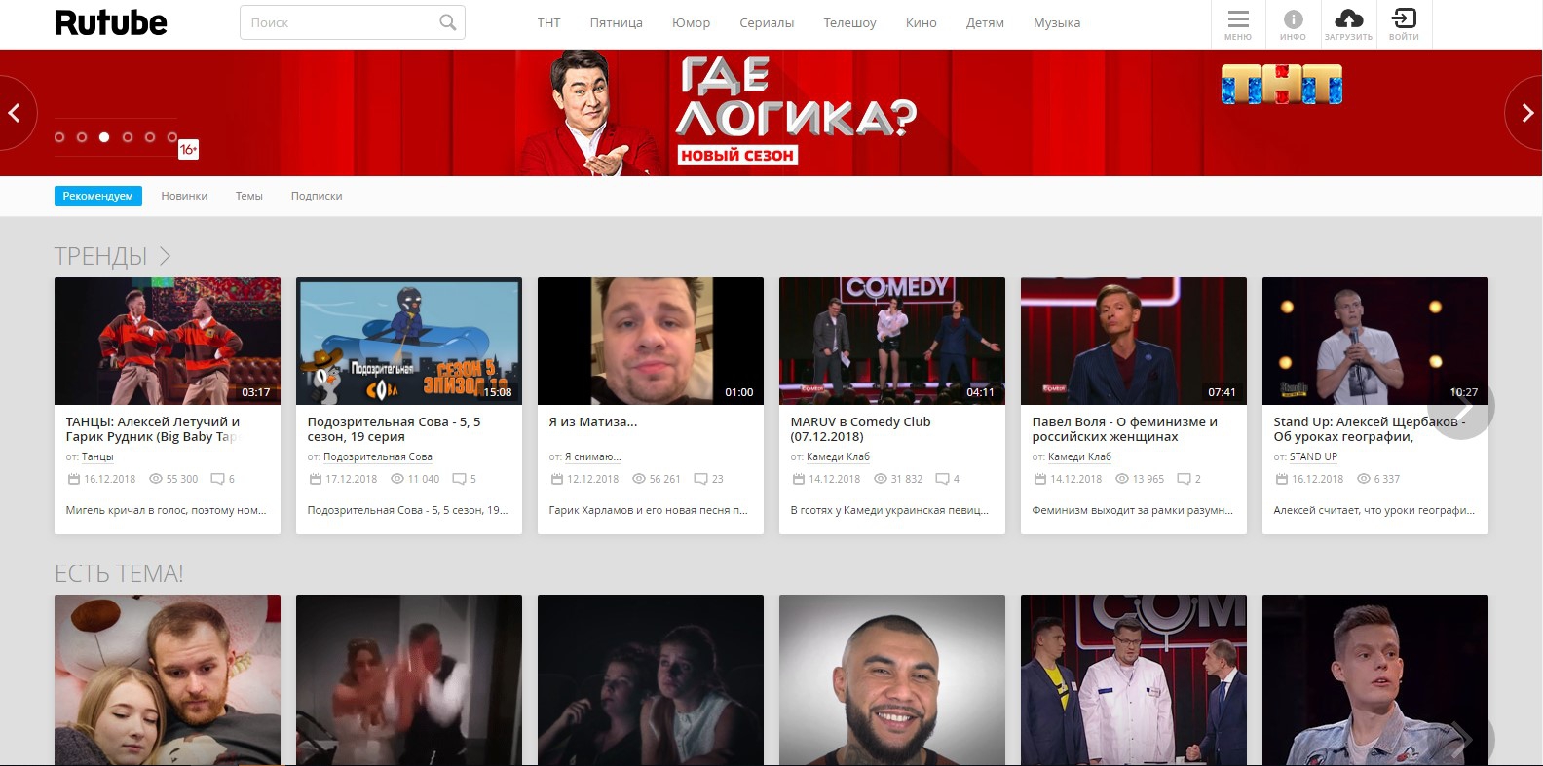The image size is (1543, 766).
Task: Select second banner slide dot
Action: 82,137
